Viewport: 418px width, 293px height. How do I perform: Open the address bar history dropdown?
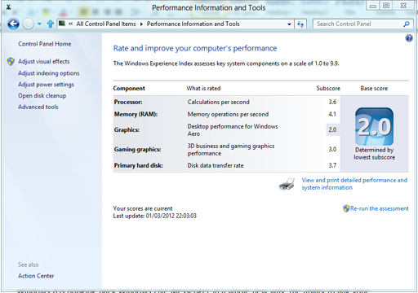click(289, 24)
